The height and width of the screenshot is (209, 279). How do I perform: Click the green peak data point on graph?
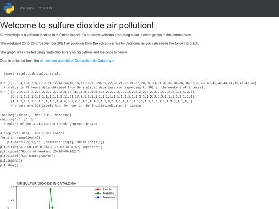click(x=50, y=189)
